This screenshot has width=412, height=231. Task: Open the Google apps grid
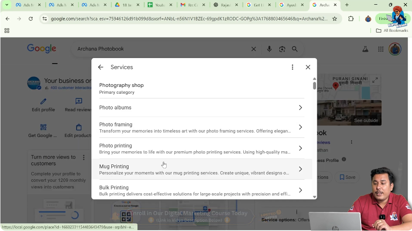tap(381, 49)
